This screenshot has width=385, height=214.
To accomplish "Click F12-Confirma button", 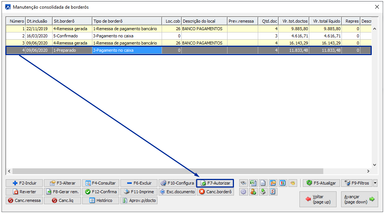I will pos(101,192).
